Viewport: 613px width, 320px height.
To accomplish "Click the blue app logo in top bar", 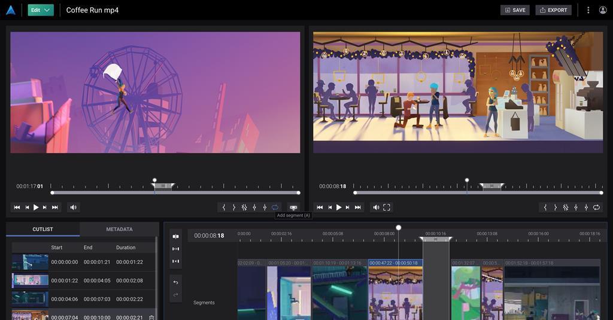I will click(x=11, y=10).
